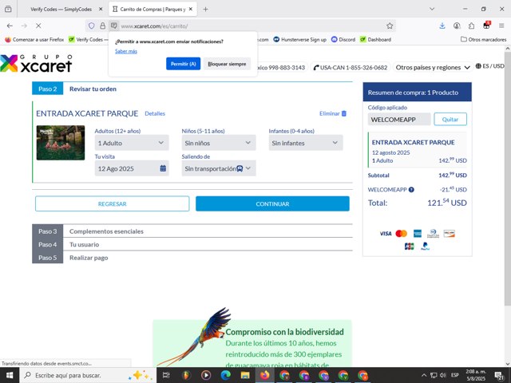Click the WELCOMEAPP discount help icon
This screenshot has height=383, width=511.
(x=411, y=190)
